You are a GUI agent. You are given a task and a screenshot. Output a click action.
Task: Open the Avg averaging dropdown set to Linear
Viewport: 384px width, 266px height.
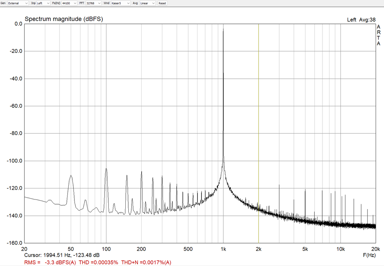coord(147,3)
